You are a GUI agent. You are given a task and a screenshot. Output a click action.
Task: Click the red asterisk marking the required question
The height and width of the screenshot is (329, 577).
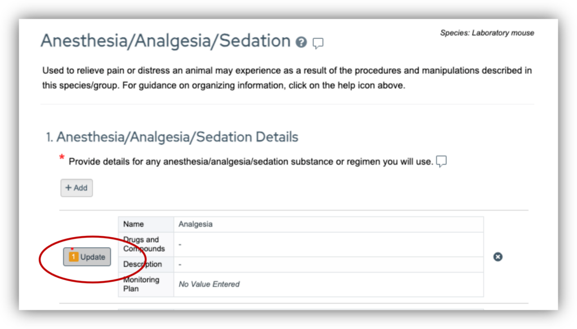[61, 158]
